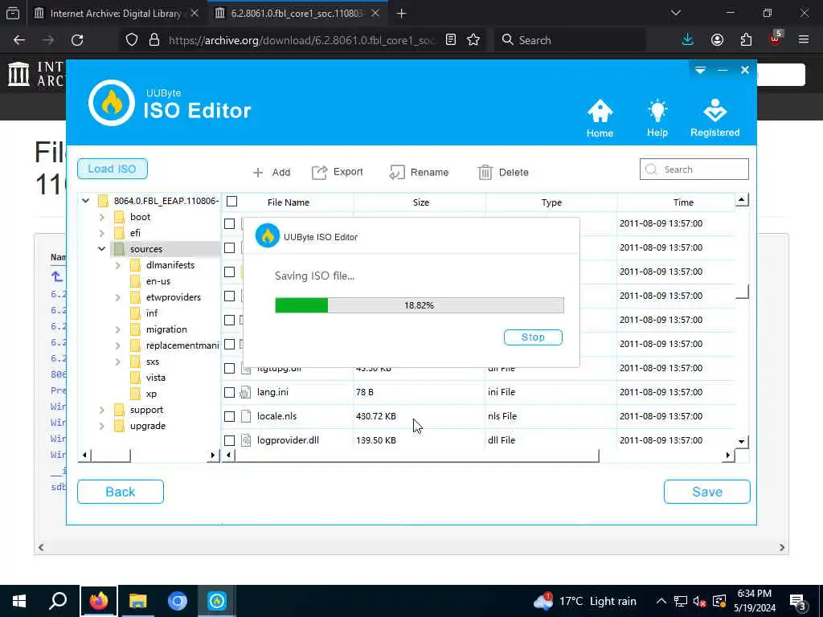Click the Add plus icon
The image size is (823, 617).
pyautogui.click(x=258, y=172)
